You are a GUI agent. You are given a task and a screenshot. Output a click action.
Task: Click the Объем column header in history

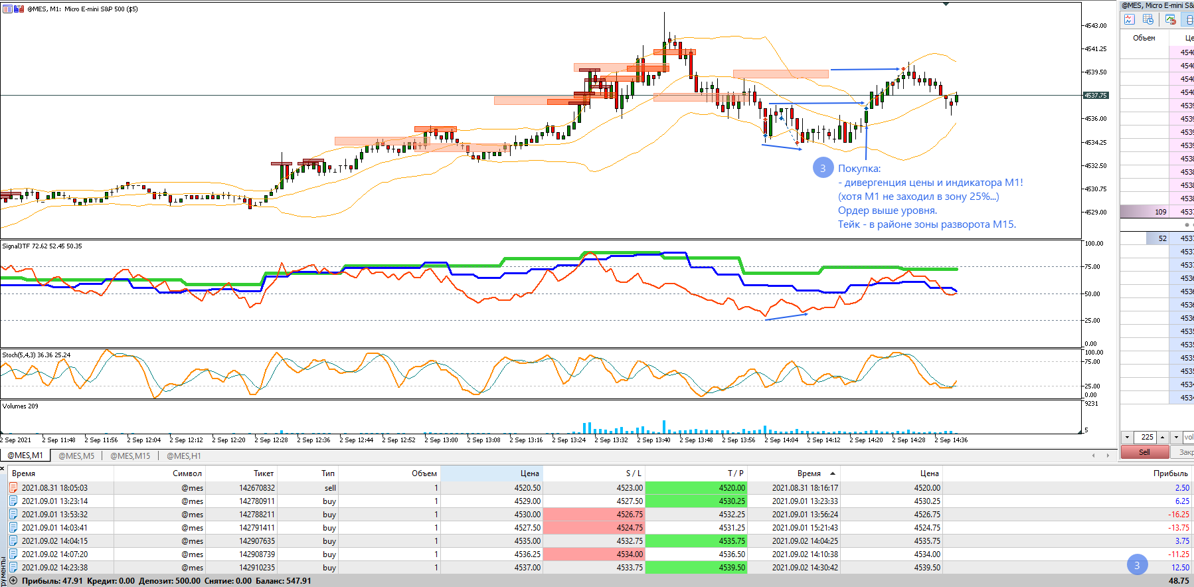(424, 473)
